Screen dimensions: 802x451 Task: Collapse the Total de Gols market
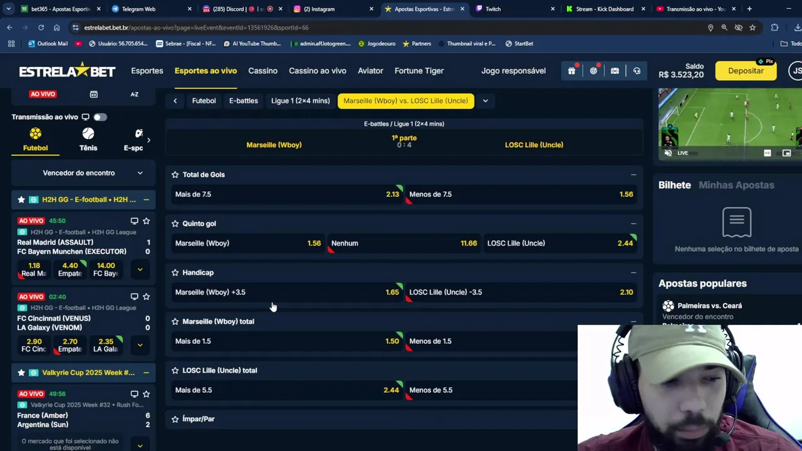click(633, 175)
